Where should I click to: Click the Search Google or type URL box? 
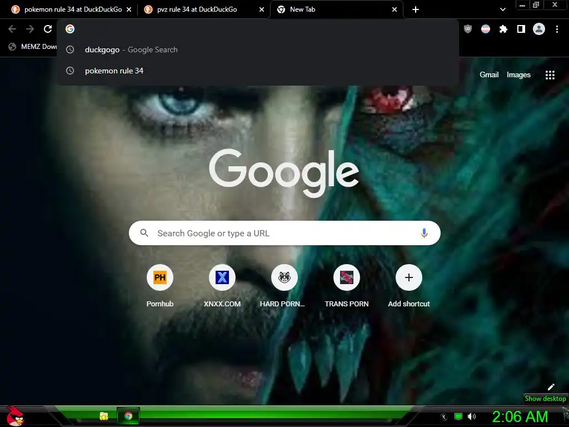pyautogui.click(x=284, y=233)
